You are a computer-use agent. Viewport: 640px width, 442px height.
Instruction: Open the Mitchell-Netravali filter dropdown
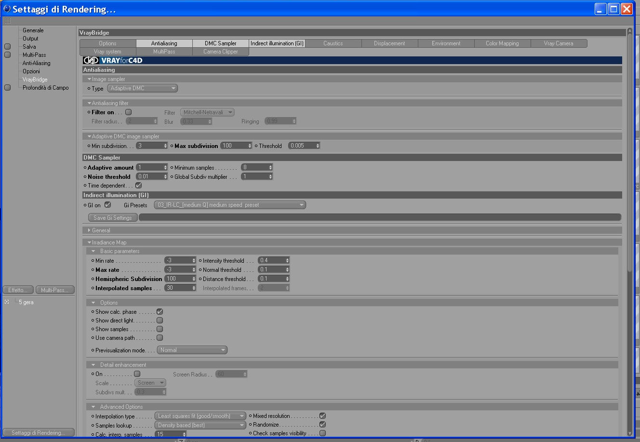207,112
